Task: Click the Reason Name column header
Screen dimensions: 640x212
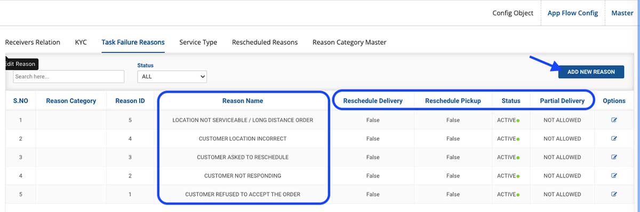Action: pyautogui.click(x=243, y=101)
